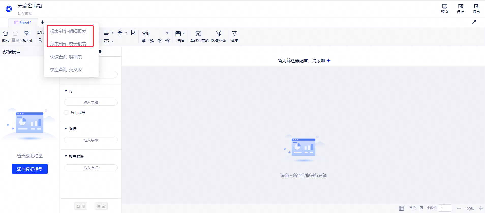The image size is (485, 213).
Task: Click the 小数位 decimal places input field
Action: (x=446, y=208)
